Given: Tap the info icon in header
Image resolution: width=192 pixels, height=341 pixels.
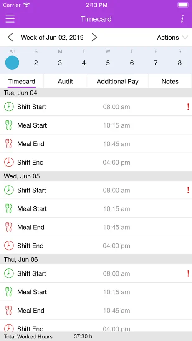Looking at the screenshot, I should [x=182, y=19].
